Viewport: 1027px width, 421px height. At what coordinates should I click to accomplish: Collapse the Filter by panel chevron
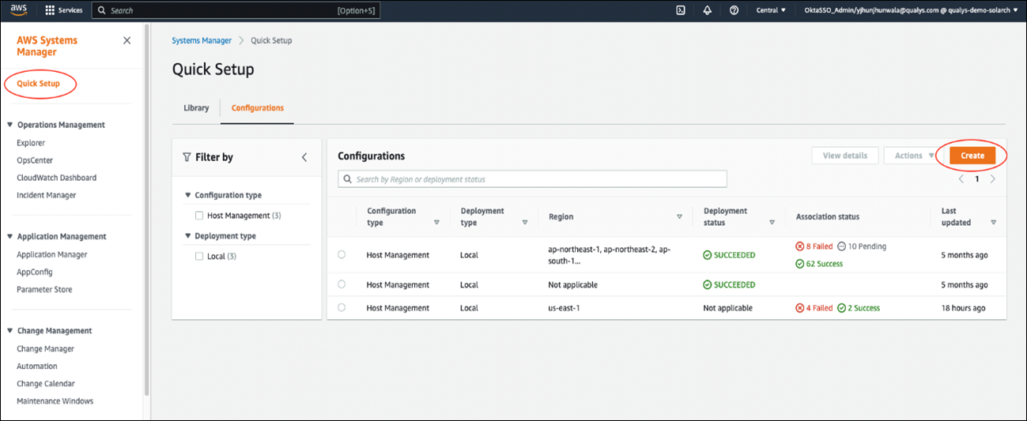coord(304,157)
